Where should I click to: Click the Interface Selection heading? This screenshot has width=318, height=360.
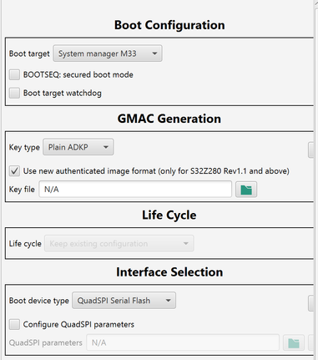click(169, 272)
